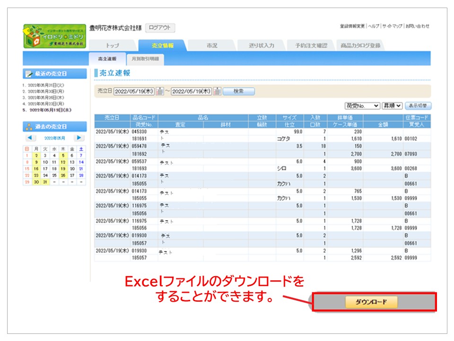Image resolution: width=454 pixels, height=341 pixels.
Task: Go to next month in sales calendar
Action: (79, 138)
